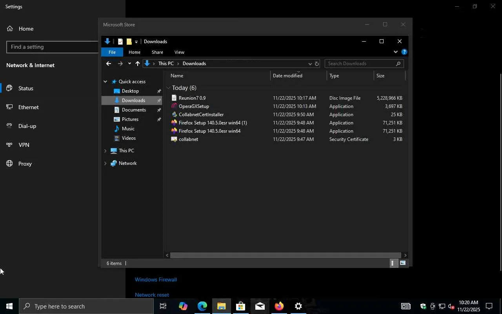Sort files by Date modified column header
The height and width of the screenshot is (314, 502).
pyautogui.click(x=287, y=76)
